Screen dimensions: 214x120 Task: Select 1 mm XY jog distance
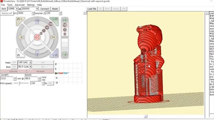[44, 31]
